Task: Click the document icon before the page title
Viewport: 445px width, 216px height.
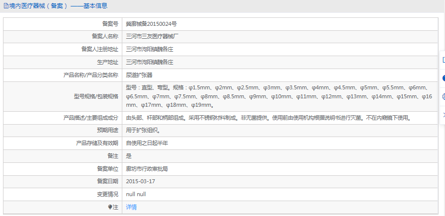Action: (6, 5)
